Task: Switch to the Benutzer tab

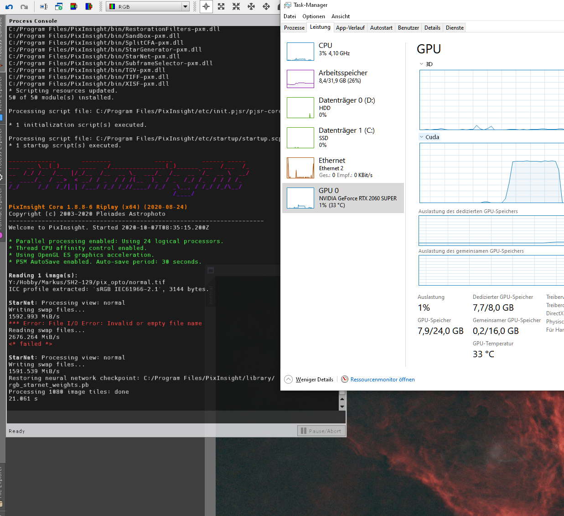Action: point(409,28)
